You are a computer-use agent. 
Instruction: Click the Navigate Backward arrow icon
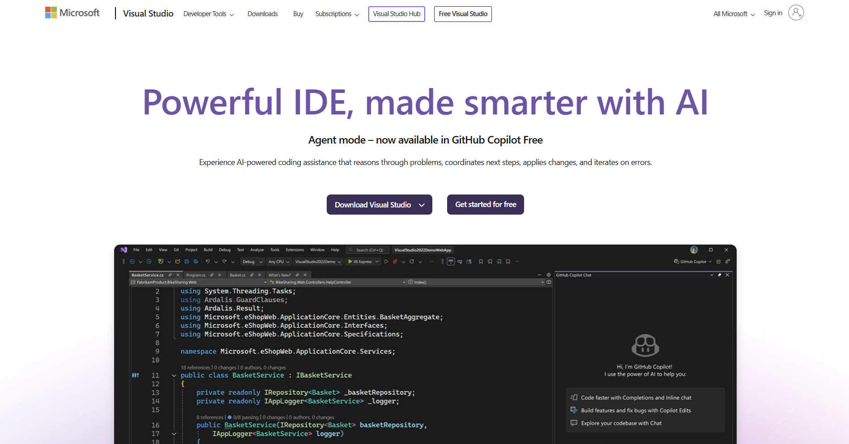click(x=132, y=262)
